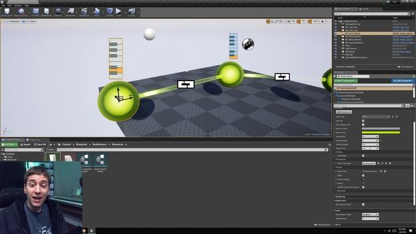Screen dimensions: 416x234
Task: Open the Edit menu
Action: 10,6
